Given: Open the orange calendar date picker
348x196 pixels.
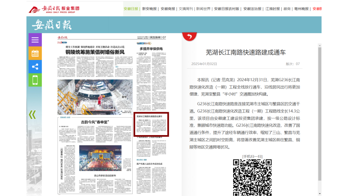Looking at the screenshot, I should tap(35, 53).
